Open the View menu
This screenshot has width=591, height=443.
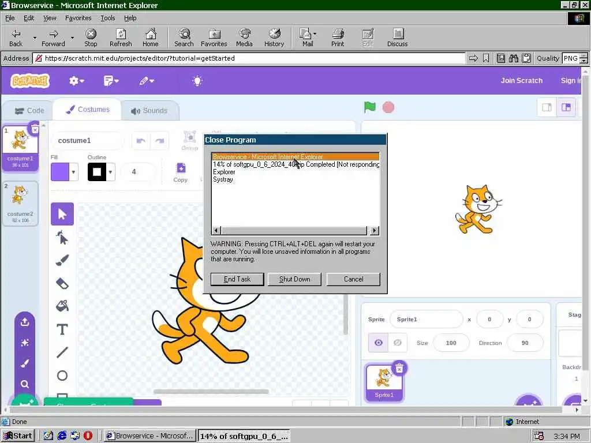click(50, 18)
